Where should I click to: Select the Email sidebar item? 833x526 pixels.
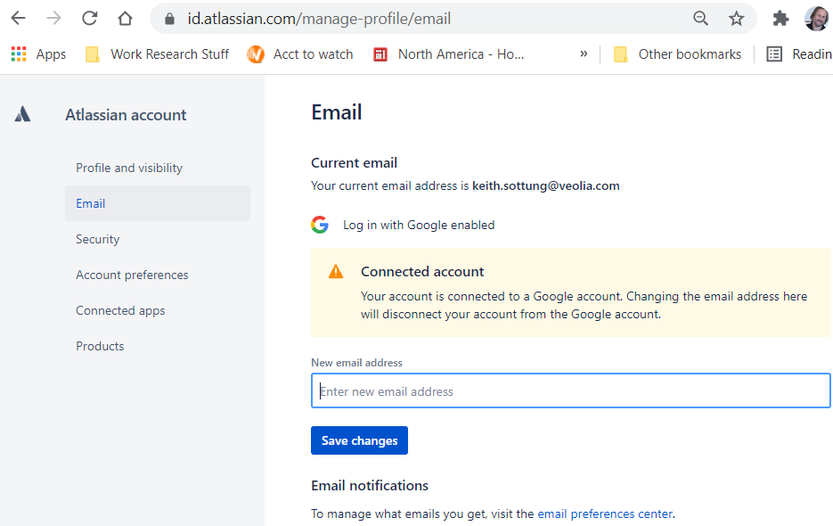point(158,203)
